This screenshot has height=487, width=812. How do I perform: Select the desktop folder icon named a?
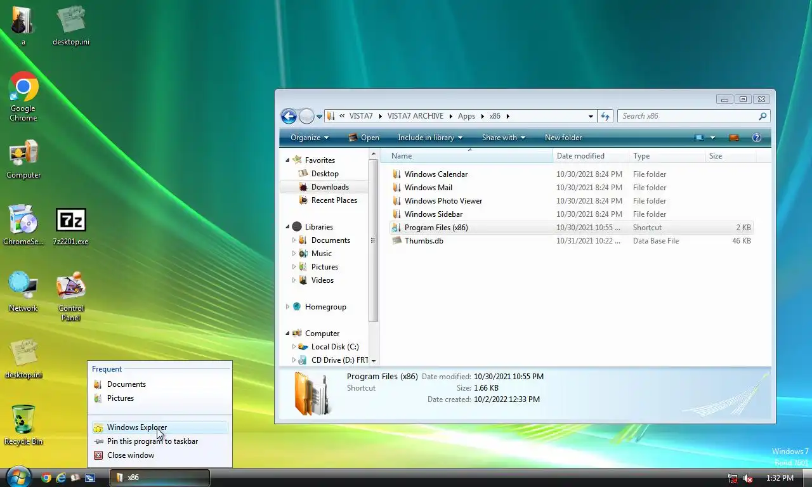pyautogui.click(x=23, y=26)
